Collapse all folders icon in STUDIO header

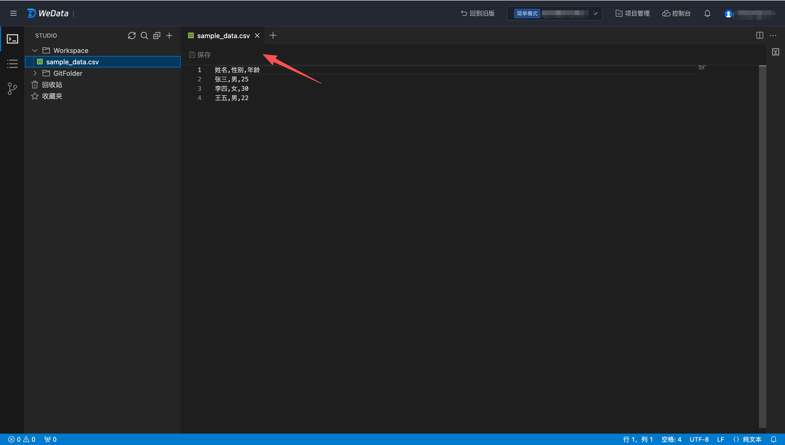pos(157,36)
